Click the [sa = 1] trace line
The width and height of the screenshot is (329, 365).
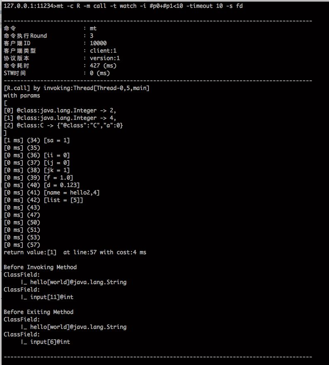coord(37,140)
